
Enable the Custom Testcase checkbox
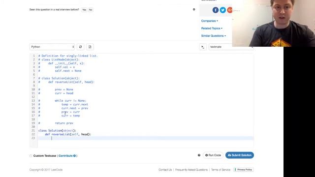31,156
